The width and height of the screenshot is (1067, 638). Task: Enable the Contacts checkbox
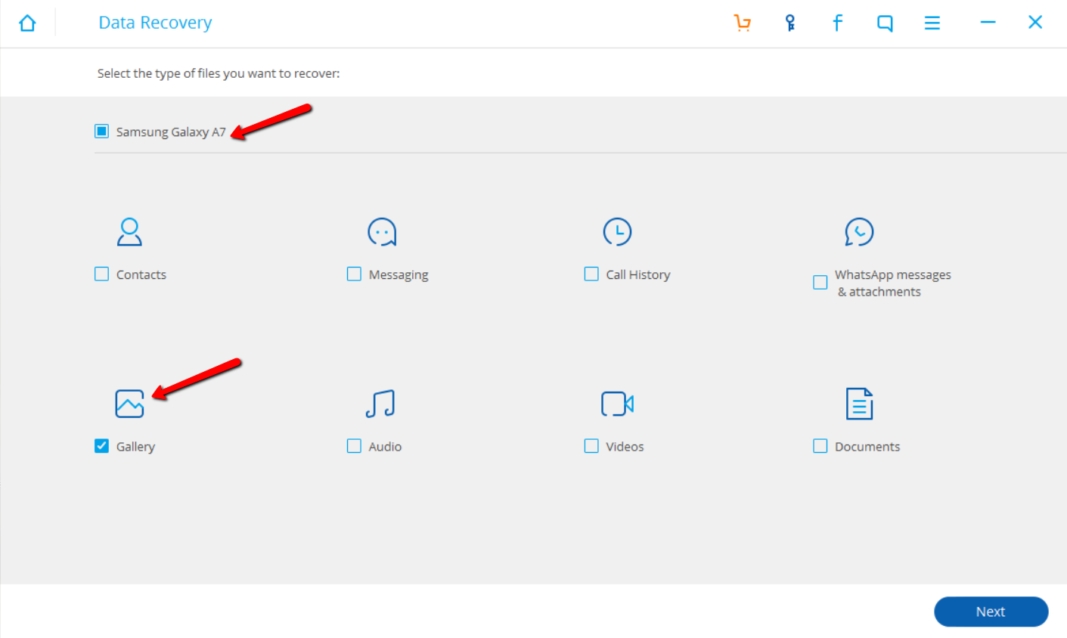tap(102, 274)
